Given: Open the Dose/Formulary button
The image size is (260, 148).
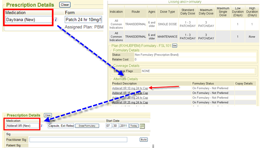Looking at the screenshot, I should pos(86,126).
